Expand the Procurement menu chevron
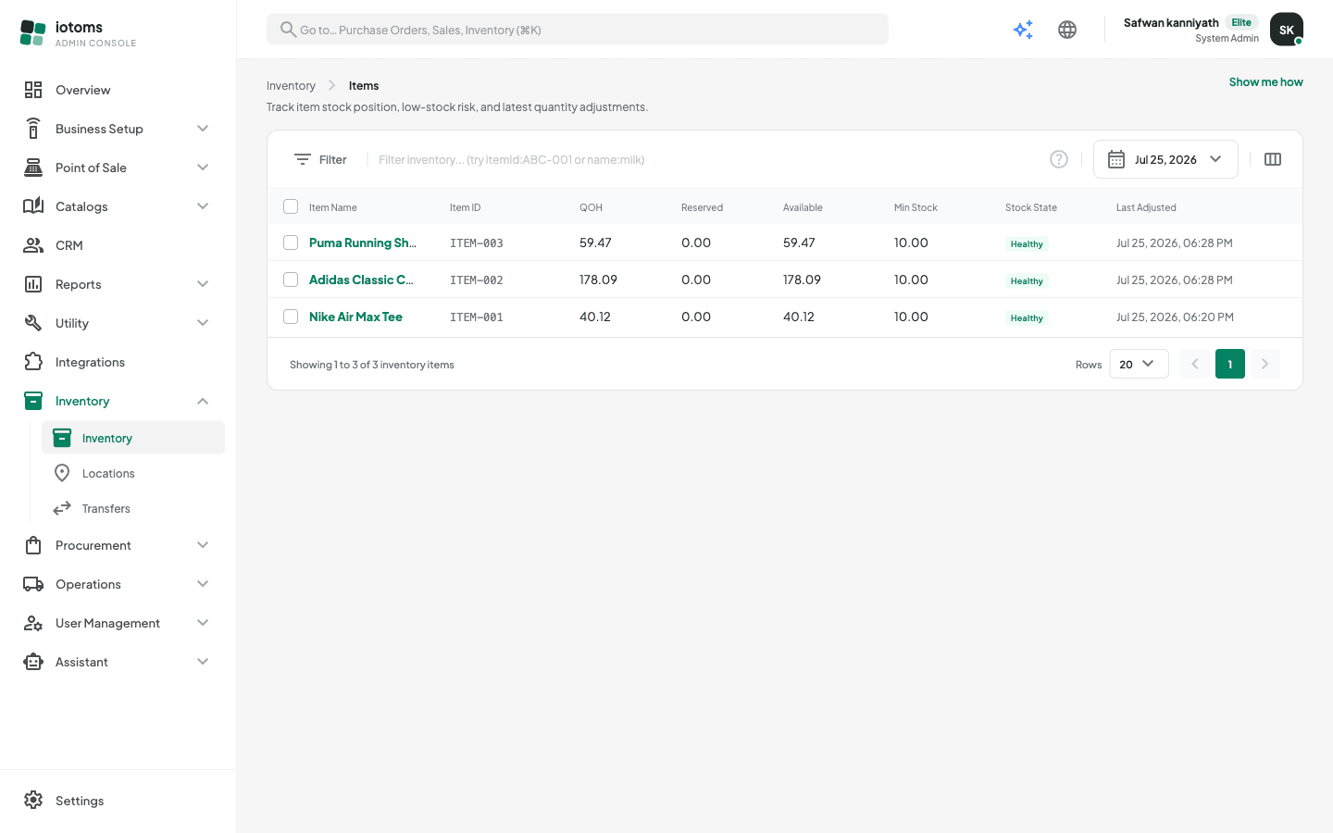 [x=203, y=545]
